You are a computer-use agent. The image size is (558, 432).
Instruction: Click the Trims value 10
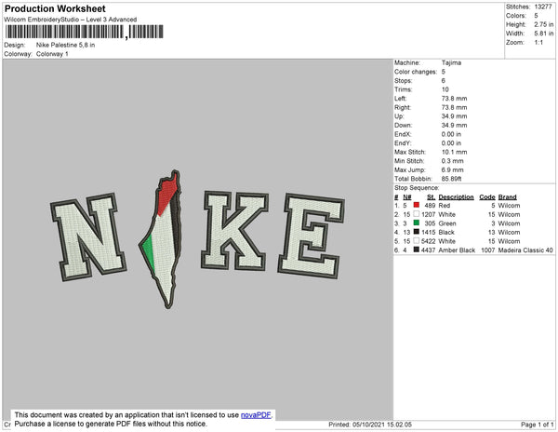(445, 89)
